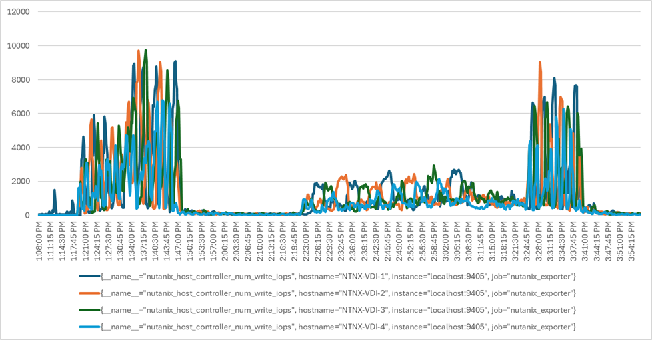The height and width of the screenshot is (340, 652).
Task: Click the 1:08:00 PM time axis label
Action: [x=39, y=242]
